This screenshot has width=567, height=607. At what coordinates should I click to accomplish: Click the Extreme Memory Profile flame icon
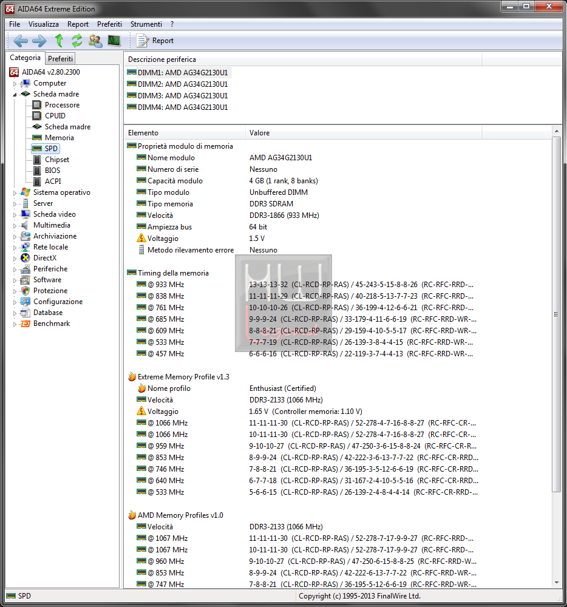[x=132, y=377]
